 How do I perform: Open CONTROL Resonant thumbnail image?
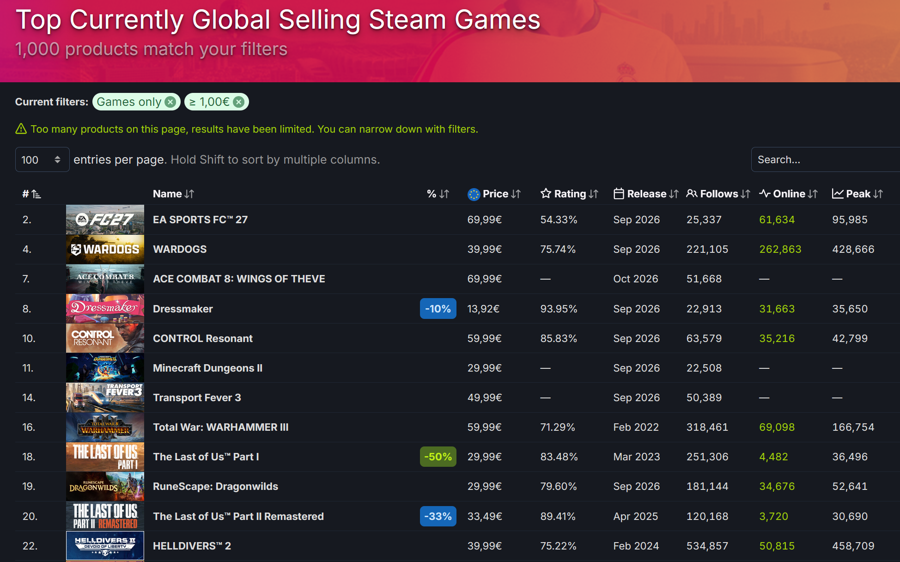(x=105, y=338)
